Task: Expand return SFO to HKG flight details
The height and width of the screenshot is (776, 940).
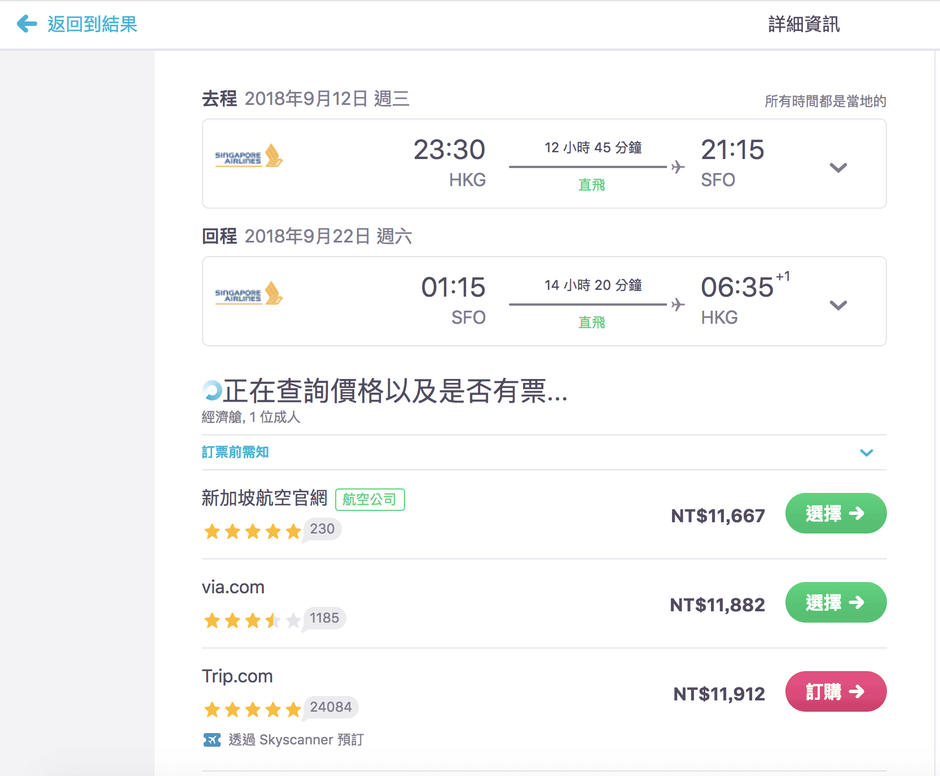Action: coord(838,305)
